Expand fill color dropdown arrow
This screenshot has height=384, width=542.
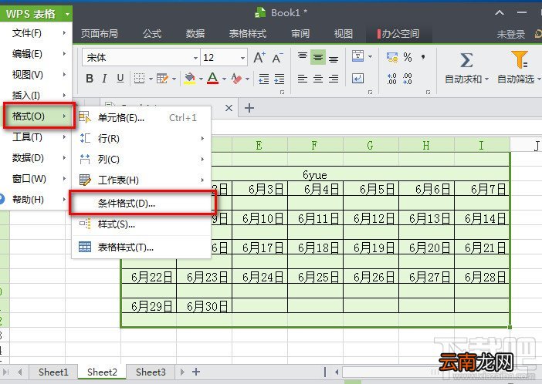click(x=201, y=79)
